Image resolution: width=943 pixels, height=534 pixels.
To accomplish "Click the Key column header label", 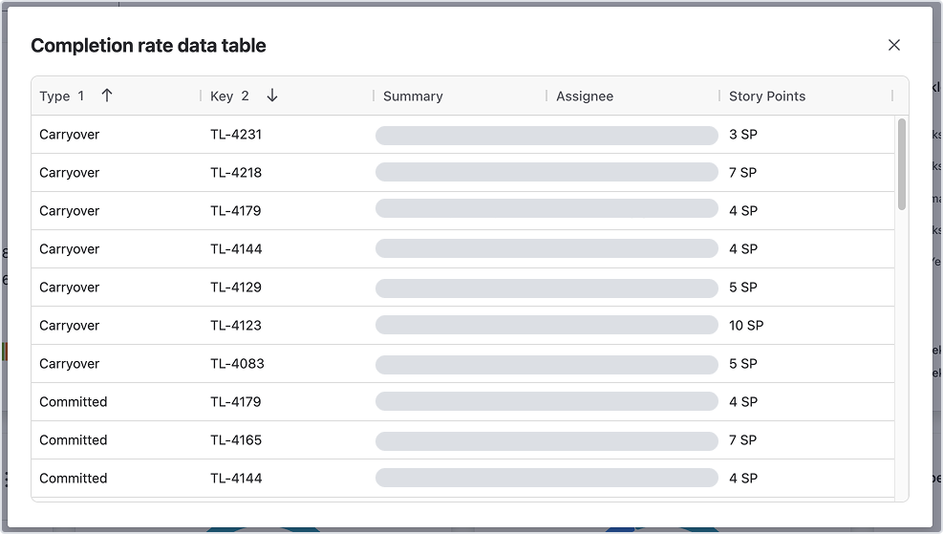I will tap(222, 96).
